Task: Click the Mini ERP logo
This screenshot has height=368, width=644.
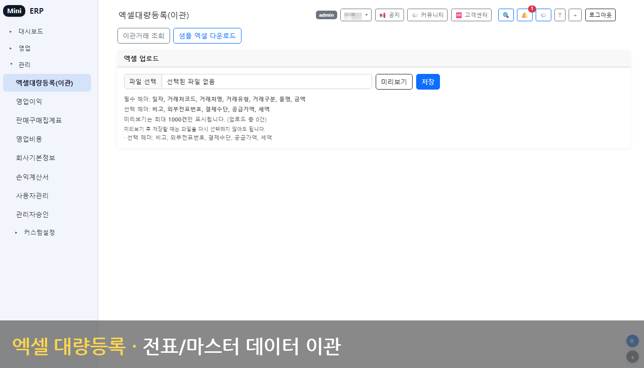Action: coord(23,12)
